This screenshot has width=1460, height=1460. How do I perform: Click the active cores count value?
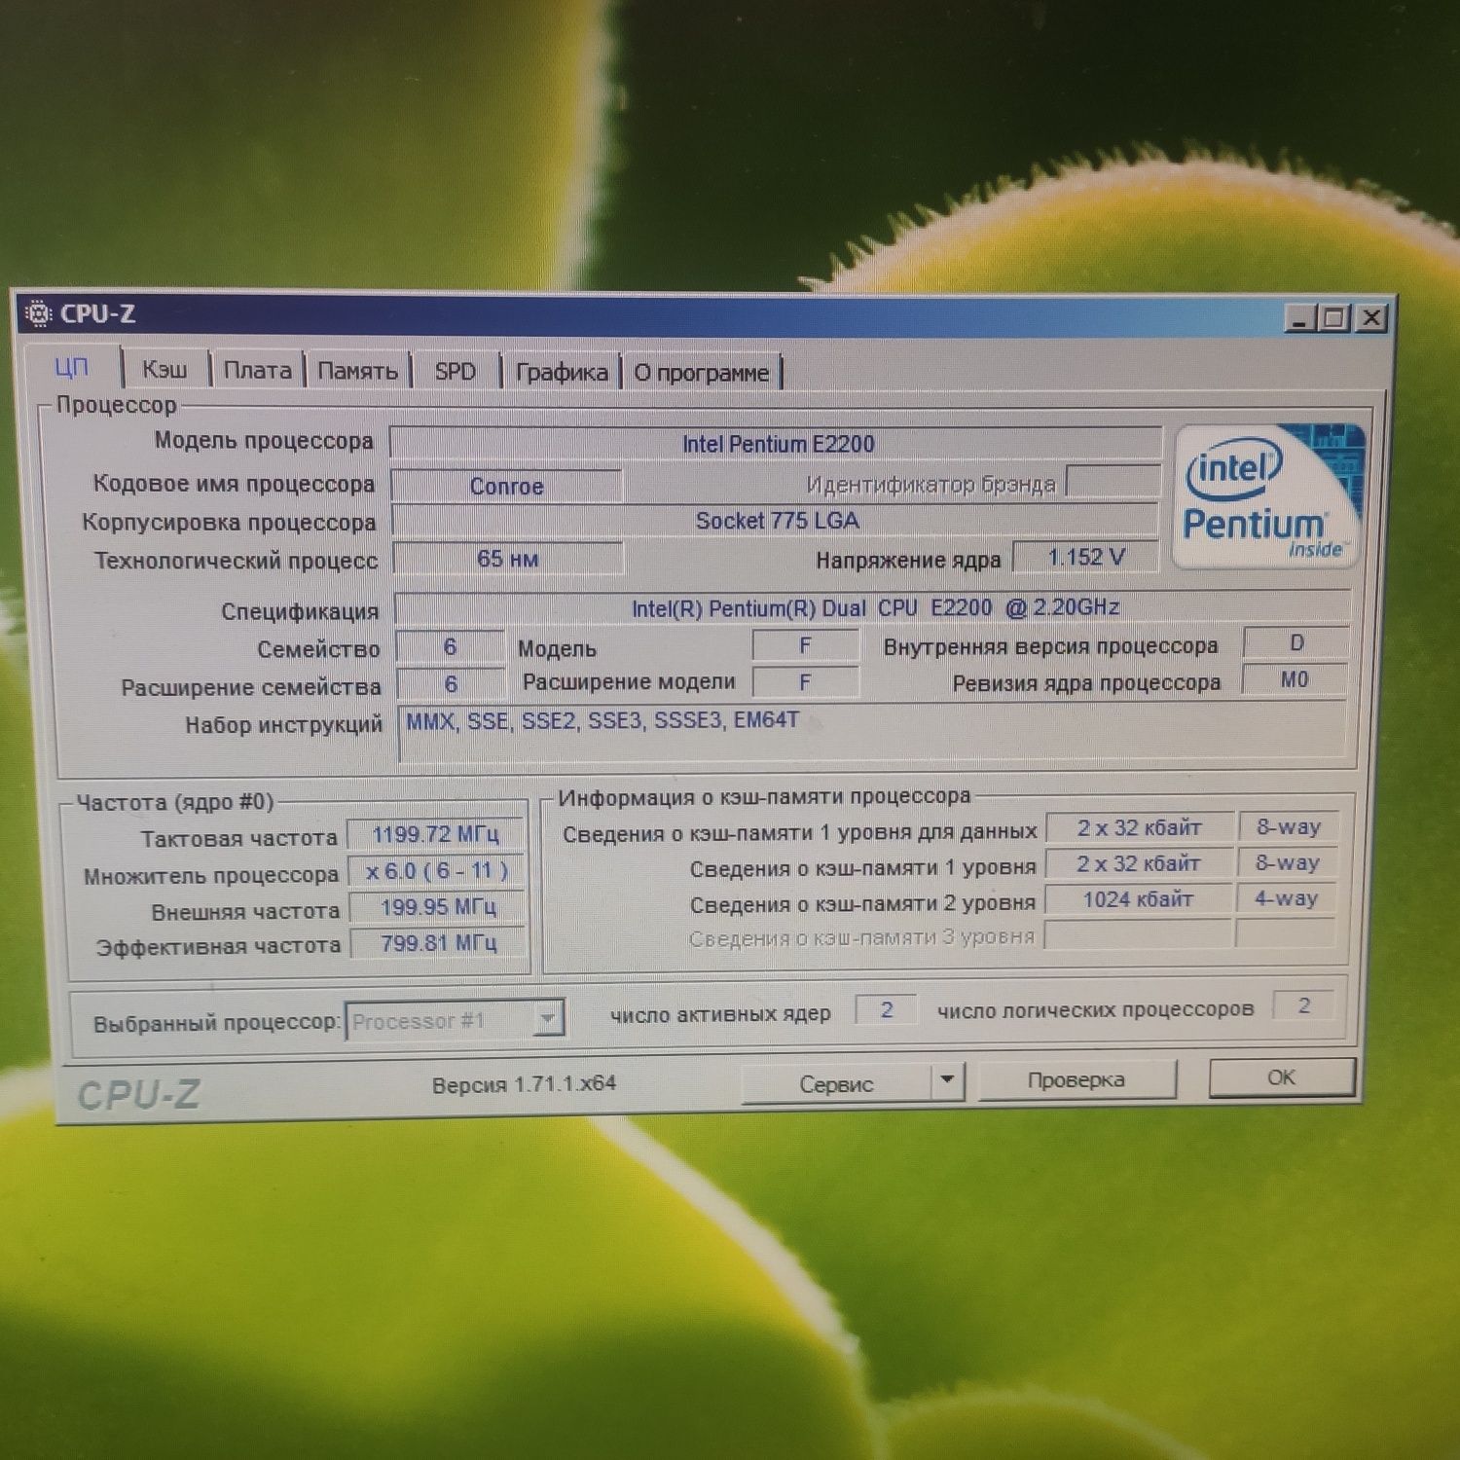[x=887, y=1010]
